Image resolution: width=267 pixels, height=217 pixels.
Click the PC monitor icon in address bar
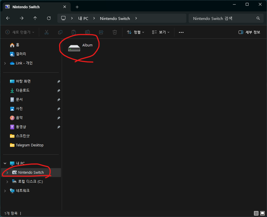tap(63, 18)
